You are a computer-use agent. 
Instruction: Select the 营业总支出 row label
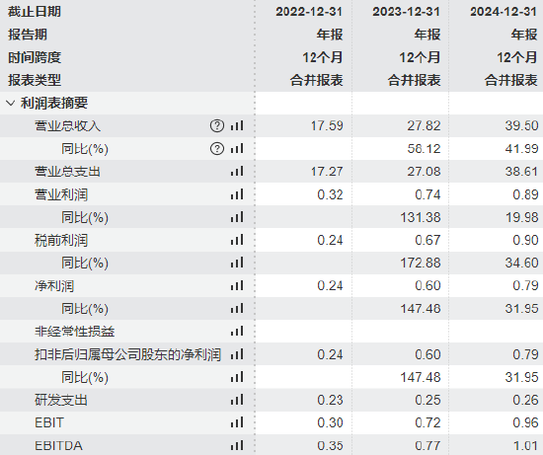coord(67,172)
